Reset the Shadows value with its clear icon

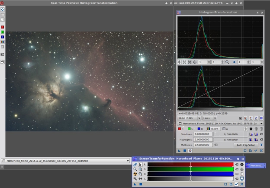click(261, 134)
